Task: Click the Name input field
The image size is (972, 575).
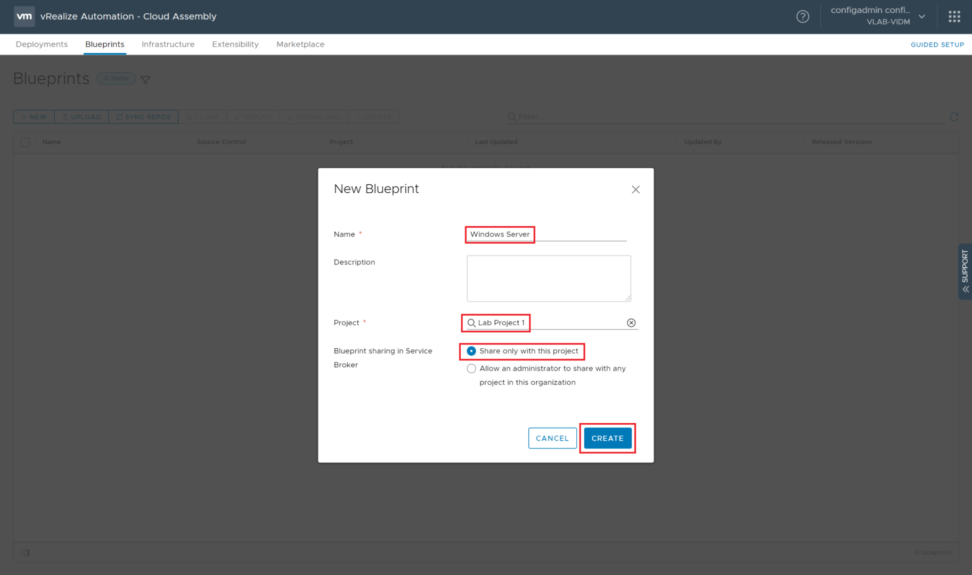Action: coord(547,234)
